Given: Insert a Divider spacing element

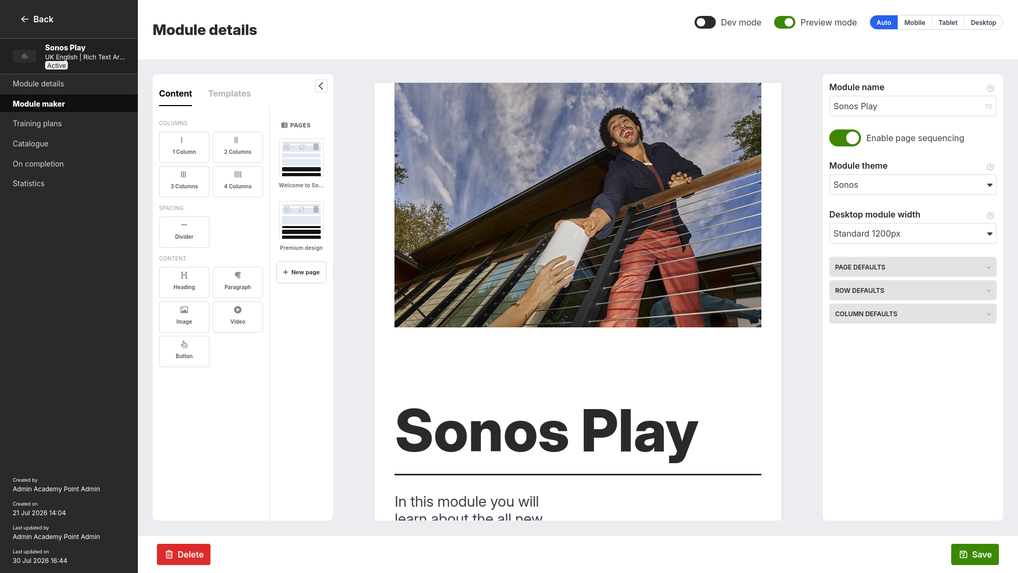Looking at the screenshot, I should (184, 232).
